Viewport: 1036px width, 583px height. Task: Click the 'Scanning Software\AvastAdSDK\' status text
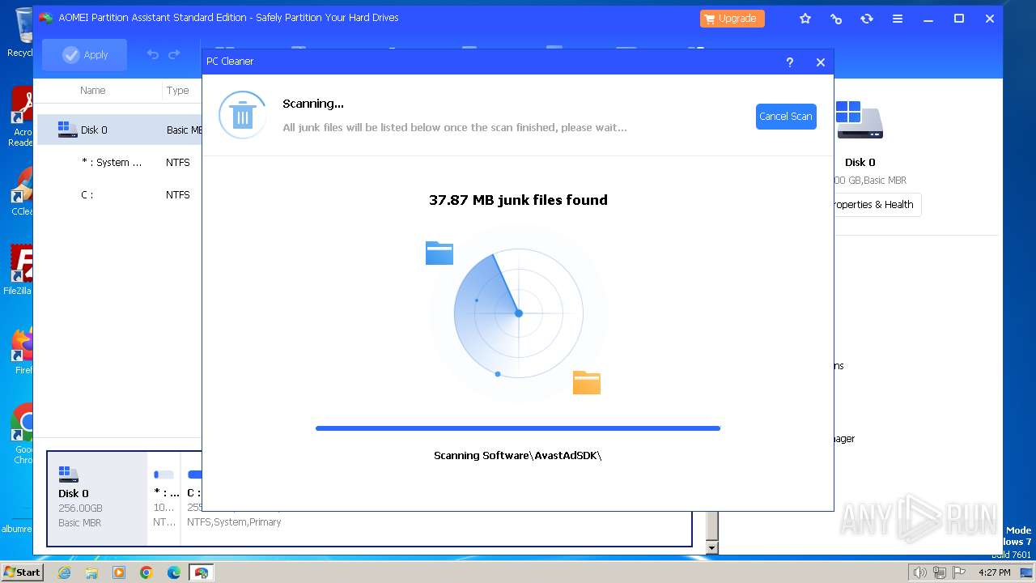pyautogui.click(x=518, y=456)
